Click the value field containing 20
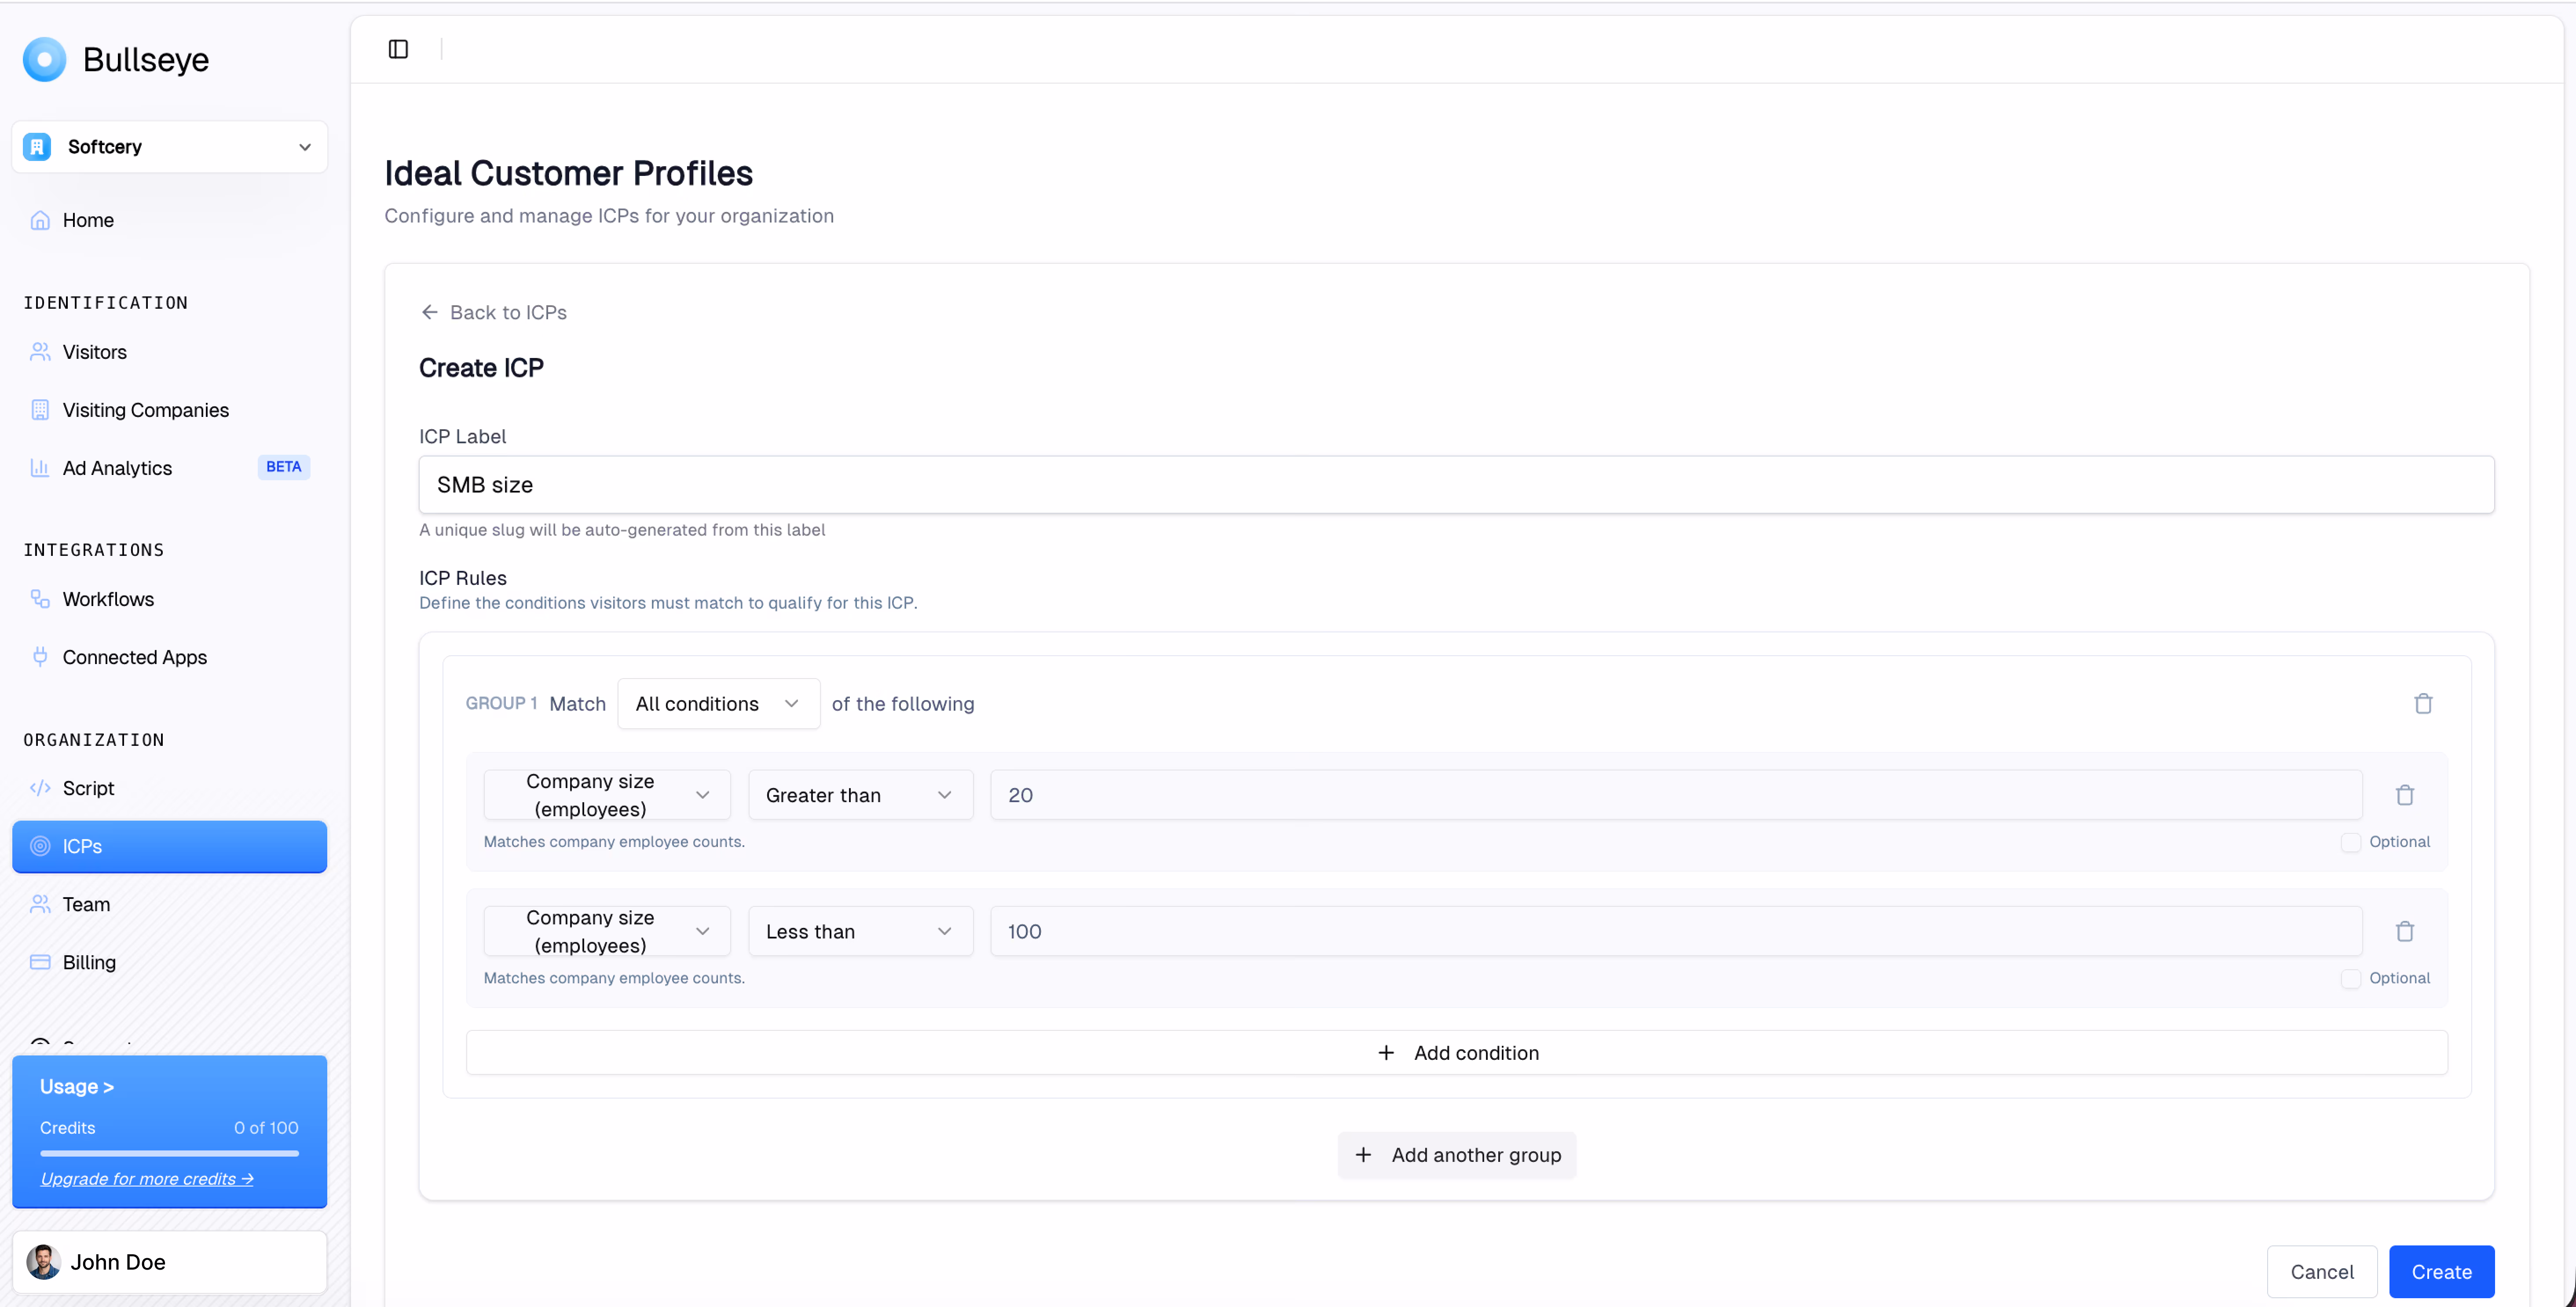This screenshot has width=2576, height=1307. click(1675, 795)
